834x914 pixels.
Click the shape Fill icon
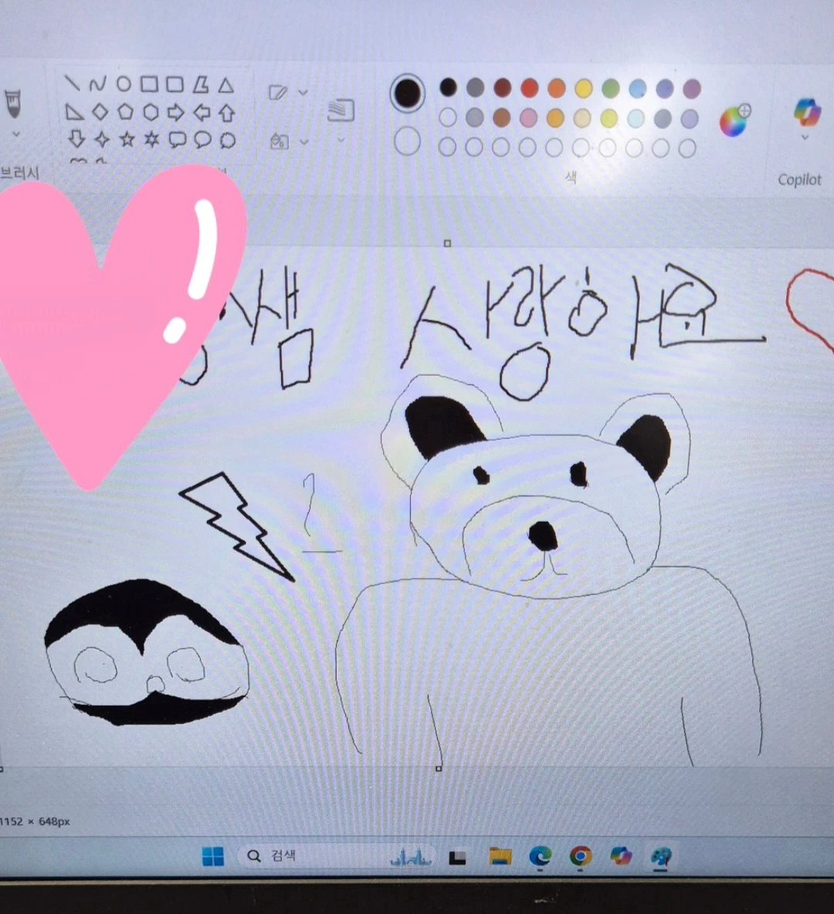[x=279, y=141]
